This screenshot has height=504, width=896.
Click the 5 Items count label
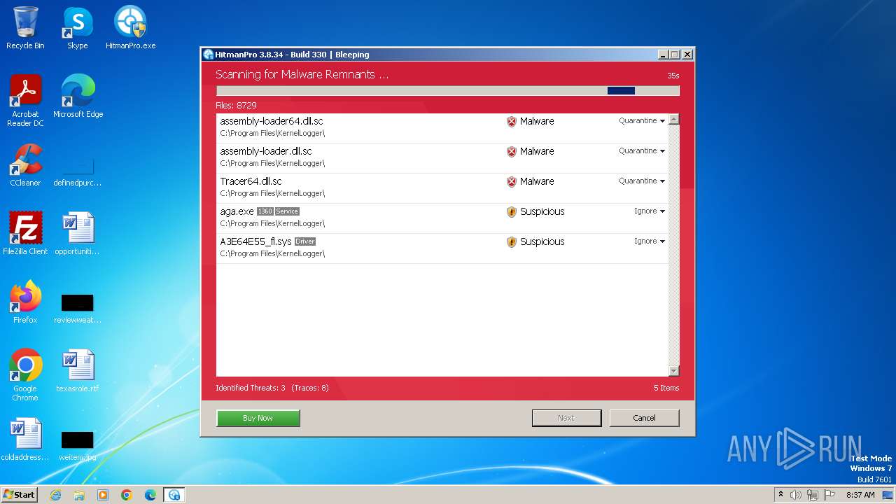666,388
